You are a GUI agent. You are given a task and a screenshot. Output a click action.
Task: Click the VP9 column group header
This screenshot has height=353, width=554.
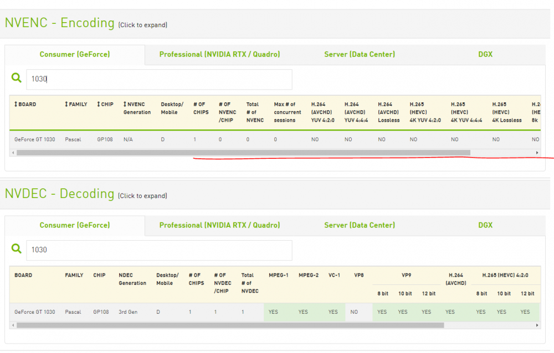pyautogui.click(x=406, y=276)
